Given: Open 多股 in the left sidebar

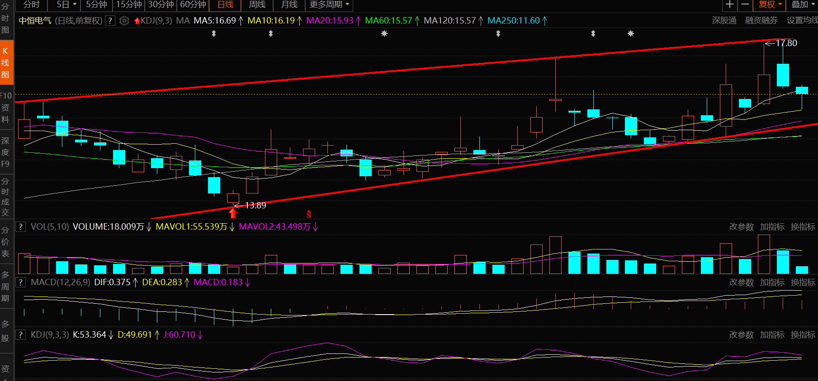Looking at the screenshot, I should 5,331.
